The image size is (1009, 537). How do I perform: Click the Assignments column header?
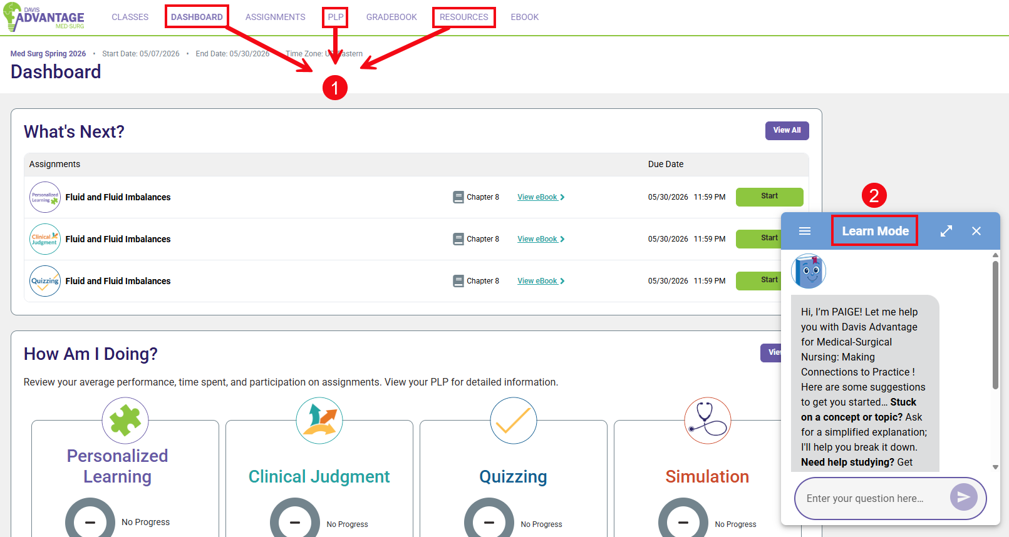(x=54, y=164)
